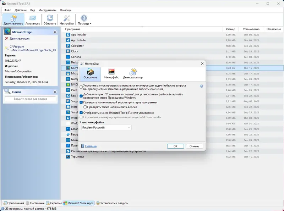
Task: Open the Установить и следить bottom tab
Action: point(112,203)
